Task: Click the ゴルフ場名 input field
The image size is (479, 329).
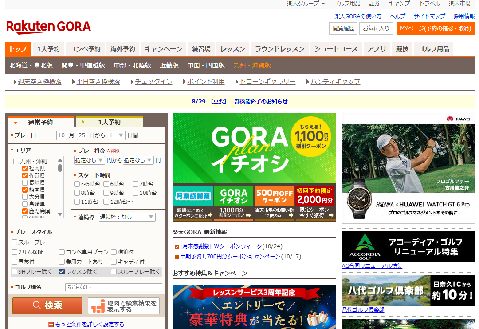Action: 114,287
